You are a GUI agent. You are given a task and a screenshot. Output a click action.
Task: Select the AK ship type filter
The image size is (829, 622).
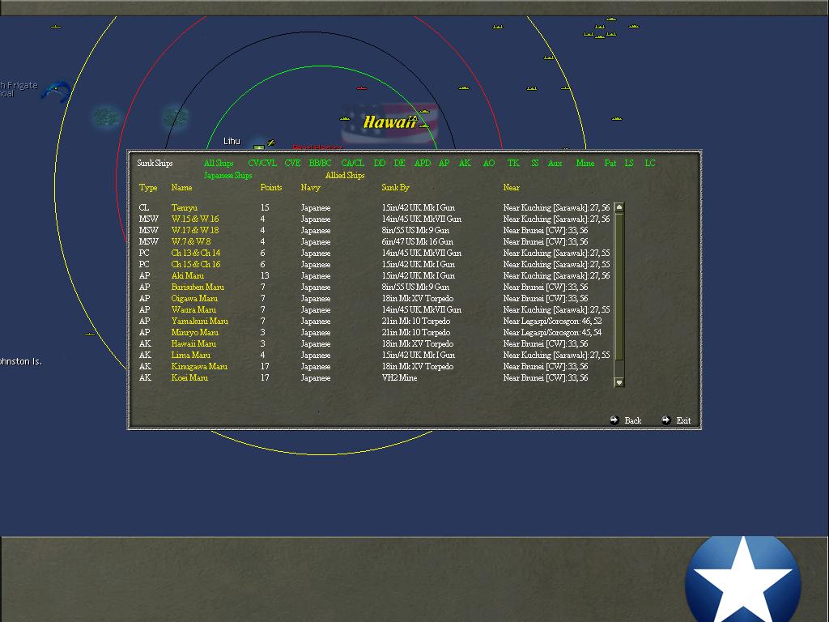465,163
